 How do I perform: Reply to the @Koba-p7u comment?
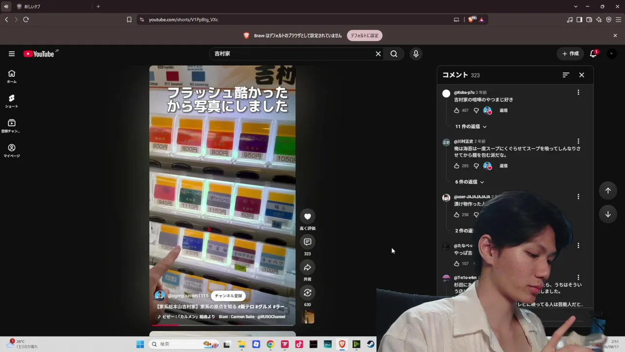point(503,110)
